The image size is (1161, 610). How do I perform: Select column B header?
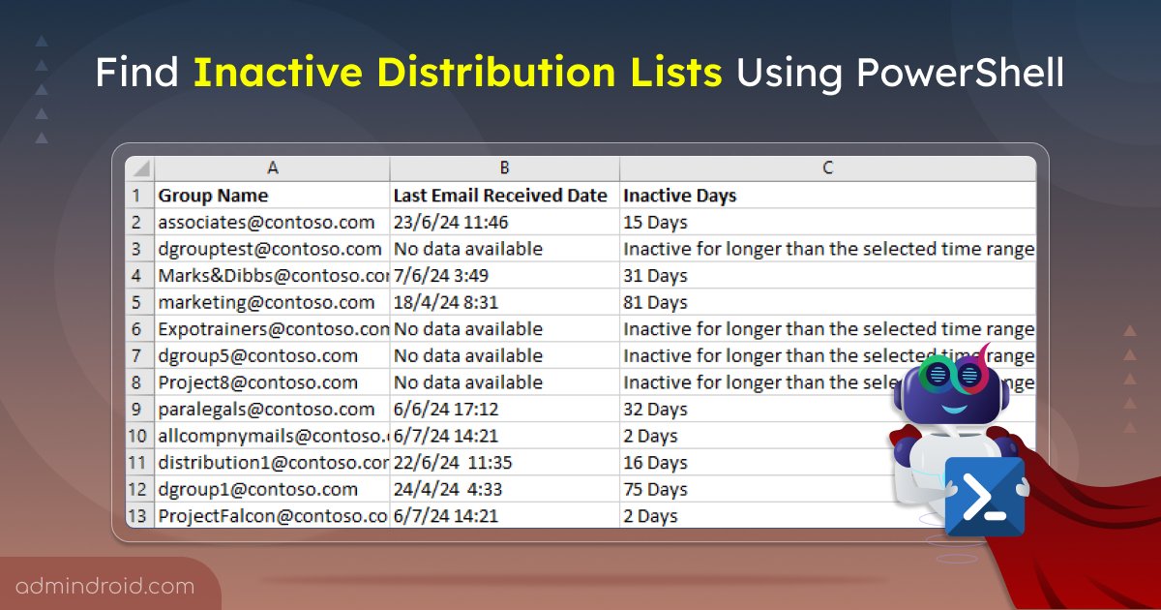coord(505,168)
